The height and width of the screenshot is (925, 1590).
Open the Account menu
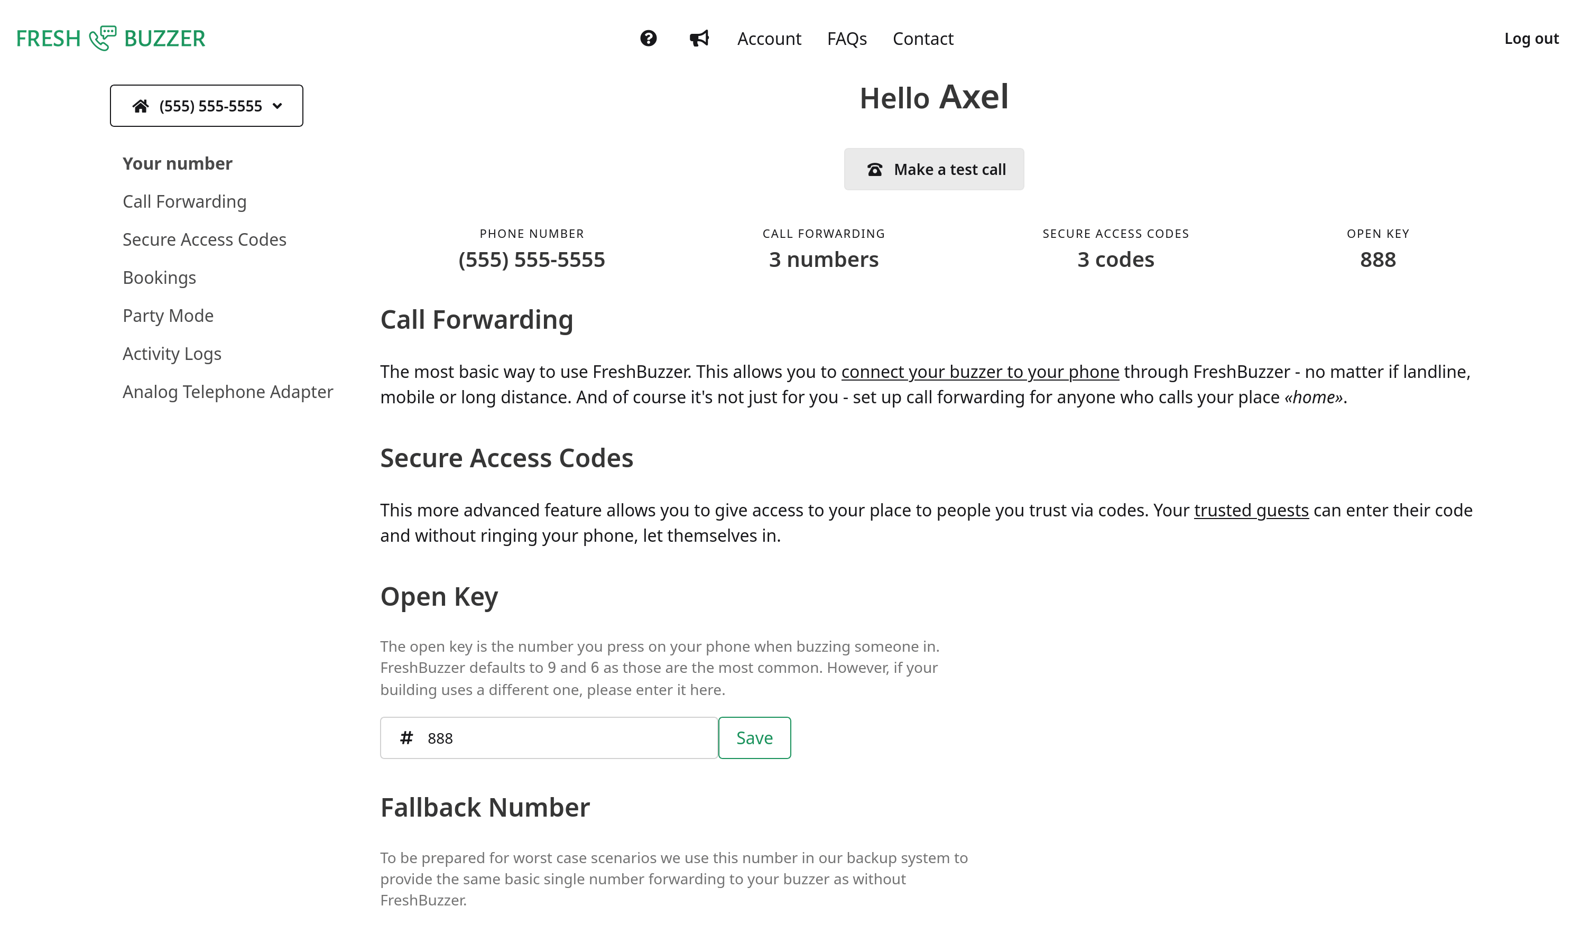click(x=769, y=39)
